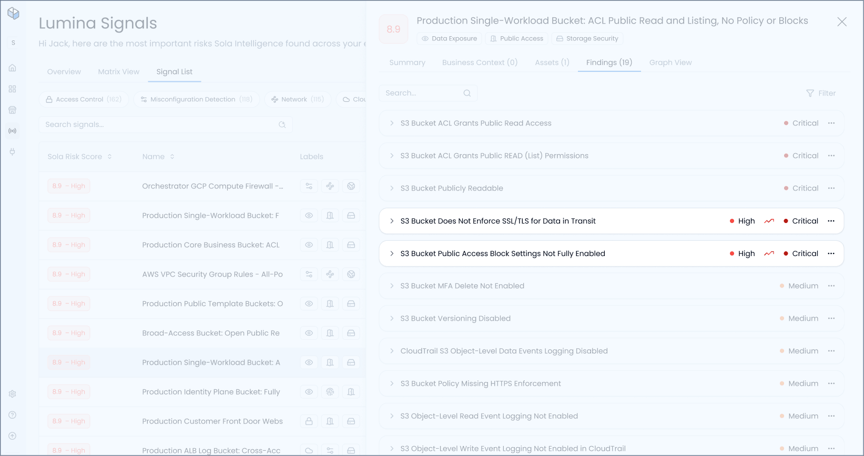Expand S3 Bucket MFA Delete Not Enabled finding
The image size is (864, 456).
[x=392, y=286]
